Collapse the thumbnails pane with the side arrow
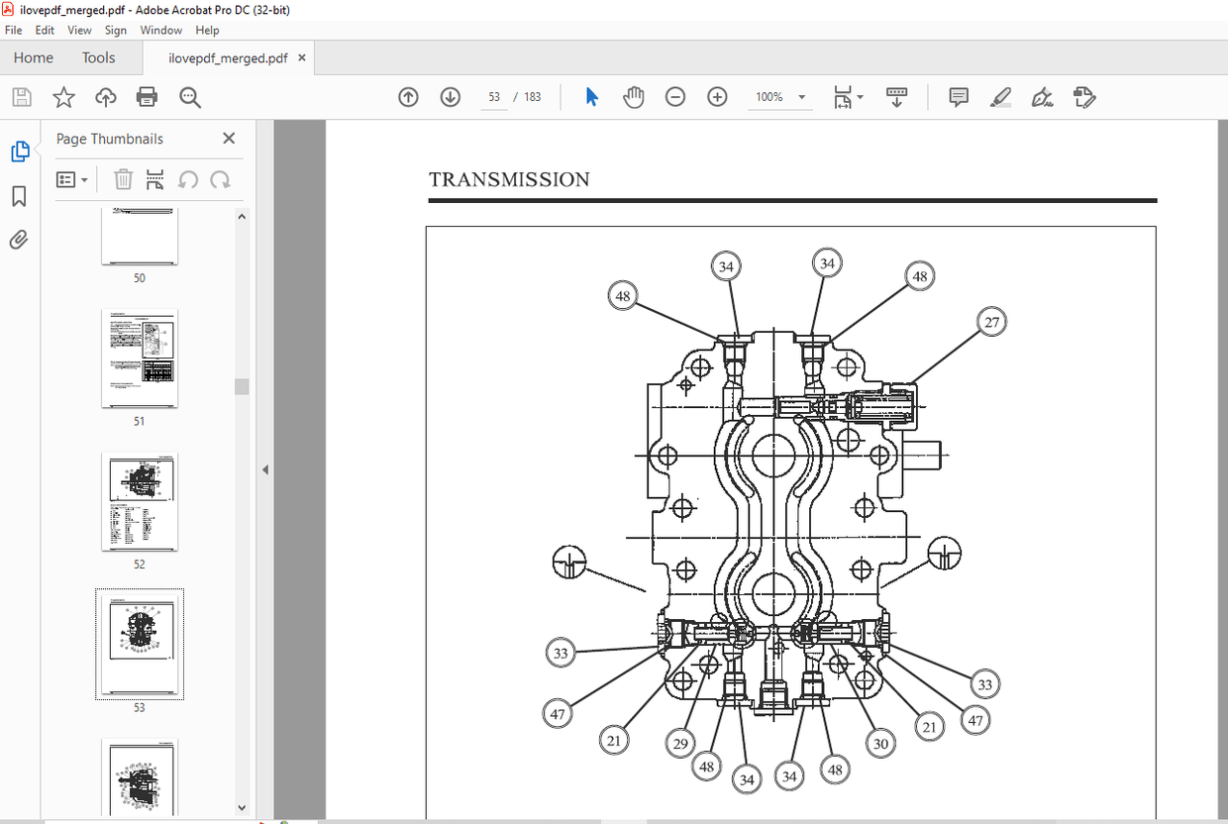This screenshot has height=824, width=1228. coord(264,469)
